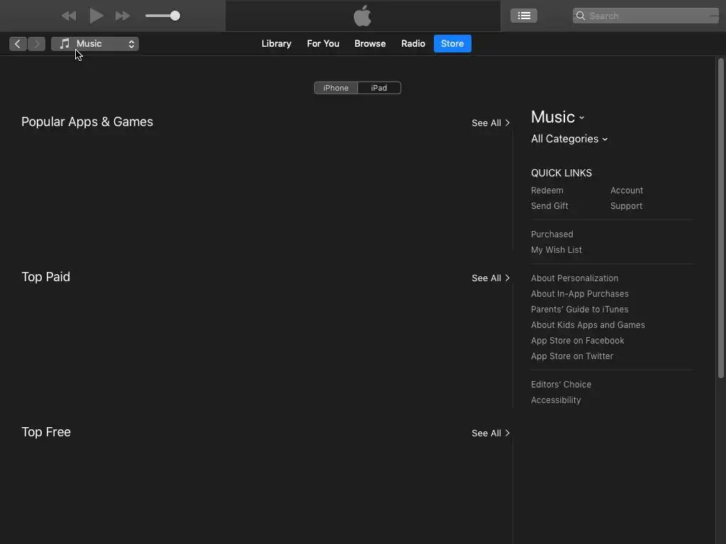This screenshot has height=544, width=726.
Task: Click the Top Paid heading
Action: pyautogui.click(x=46, y=277)
